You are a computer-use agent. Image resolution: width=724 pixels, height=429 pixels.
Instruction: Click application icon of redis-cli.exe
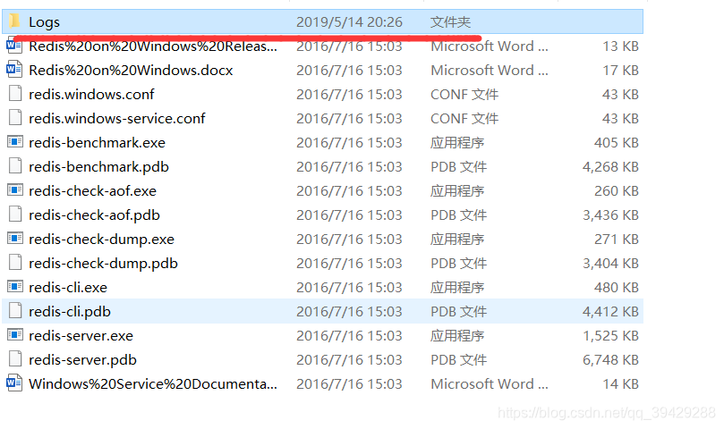tap(15, 287)
